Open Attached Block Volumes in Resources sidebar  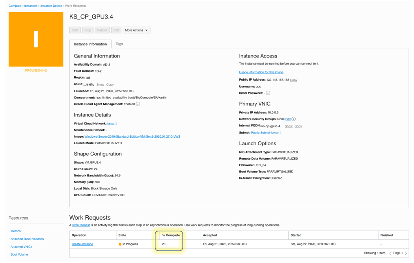click(27, 239)
